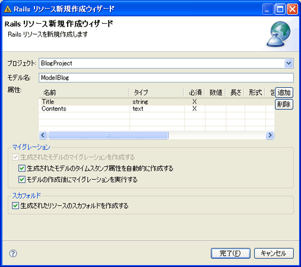This screenshot has height=267, width=301.
Task: Click the attribute table left scroll arrow
Action: [x=43, y=135]
